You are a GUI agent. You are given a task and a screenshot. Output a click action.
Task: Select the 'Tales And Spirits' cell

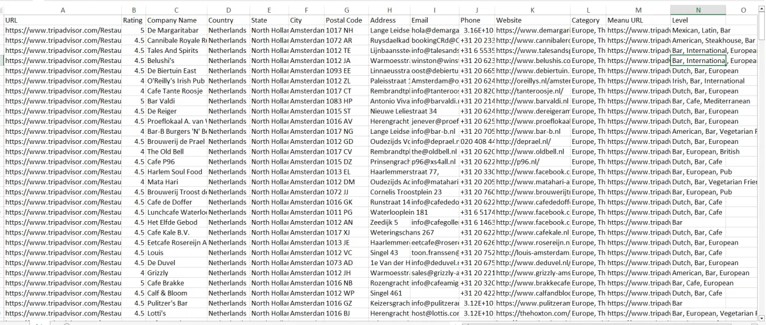point(176,50)
